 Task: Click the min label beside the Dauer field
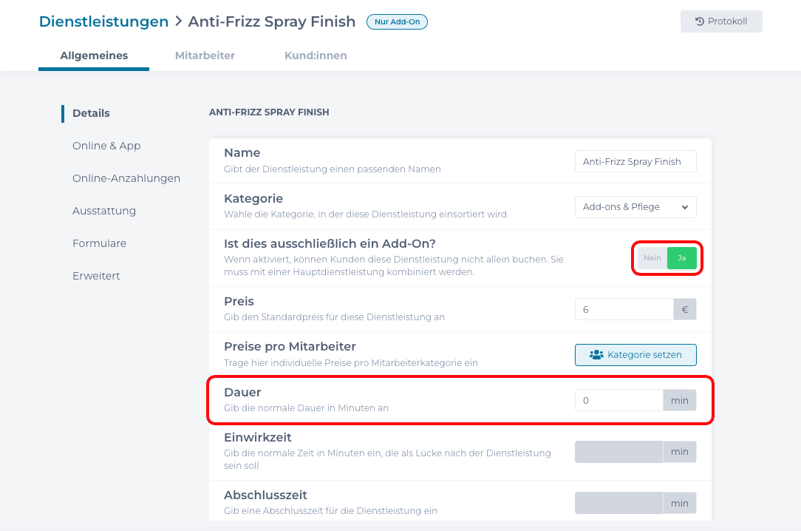pos(679,399)
